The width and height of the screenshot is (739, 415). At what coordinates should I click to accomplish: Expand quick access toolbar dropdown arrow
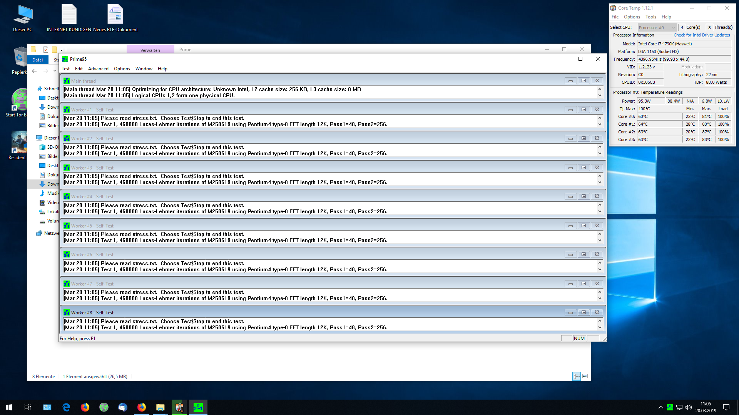(61, 50)
